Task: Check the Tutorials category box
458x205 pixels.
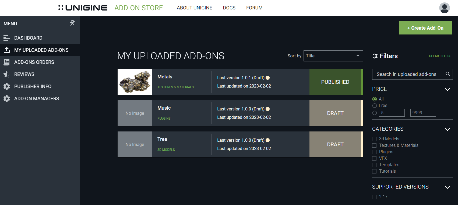Action: (374, 171)
